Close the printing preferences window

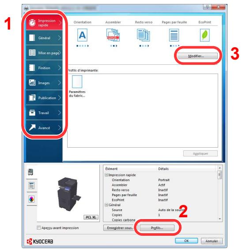pos(218,7)
